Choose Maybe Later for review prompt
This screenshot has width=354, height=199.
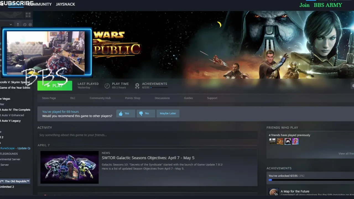168,113
